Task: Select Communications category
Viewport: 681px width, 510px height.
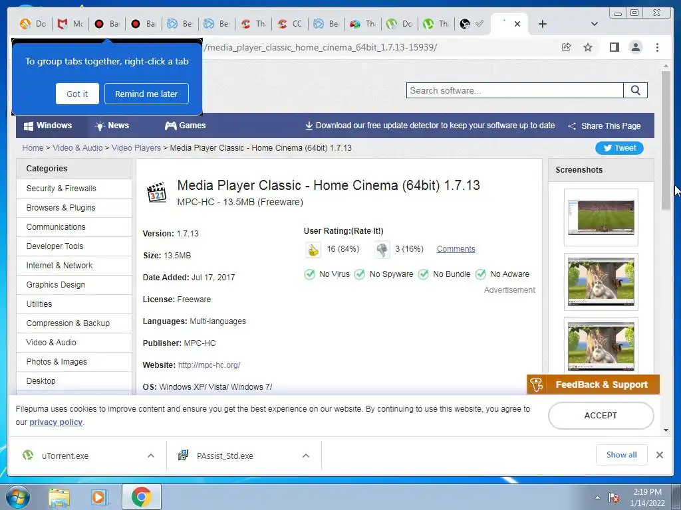Action: point(74,227)
